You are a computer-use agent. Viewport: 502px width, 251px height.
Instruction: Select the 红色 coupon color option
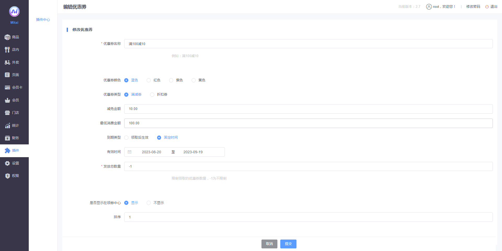click(x=149, y=80)
